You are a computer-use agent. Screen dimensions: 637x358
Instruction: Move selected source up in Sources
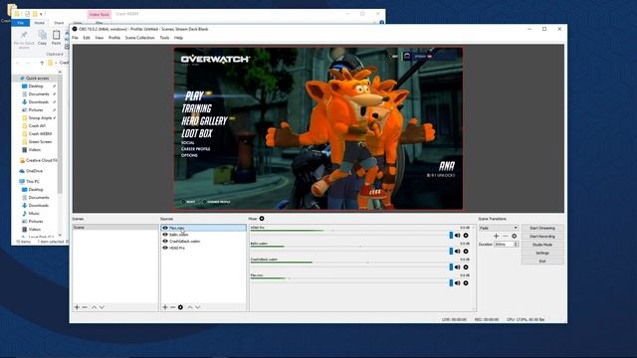click(x=190, y=307)
